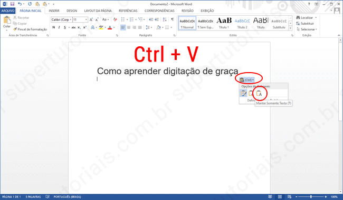
Task: Click the sort A-Z icon
Action: [165, 19]
